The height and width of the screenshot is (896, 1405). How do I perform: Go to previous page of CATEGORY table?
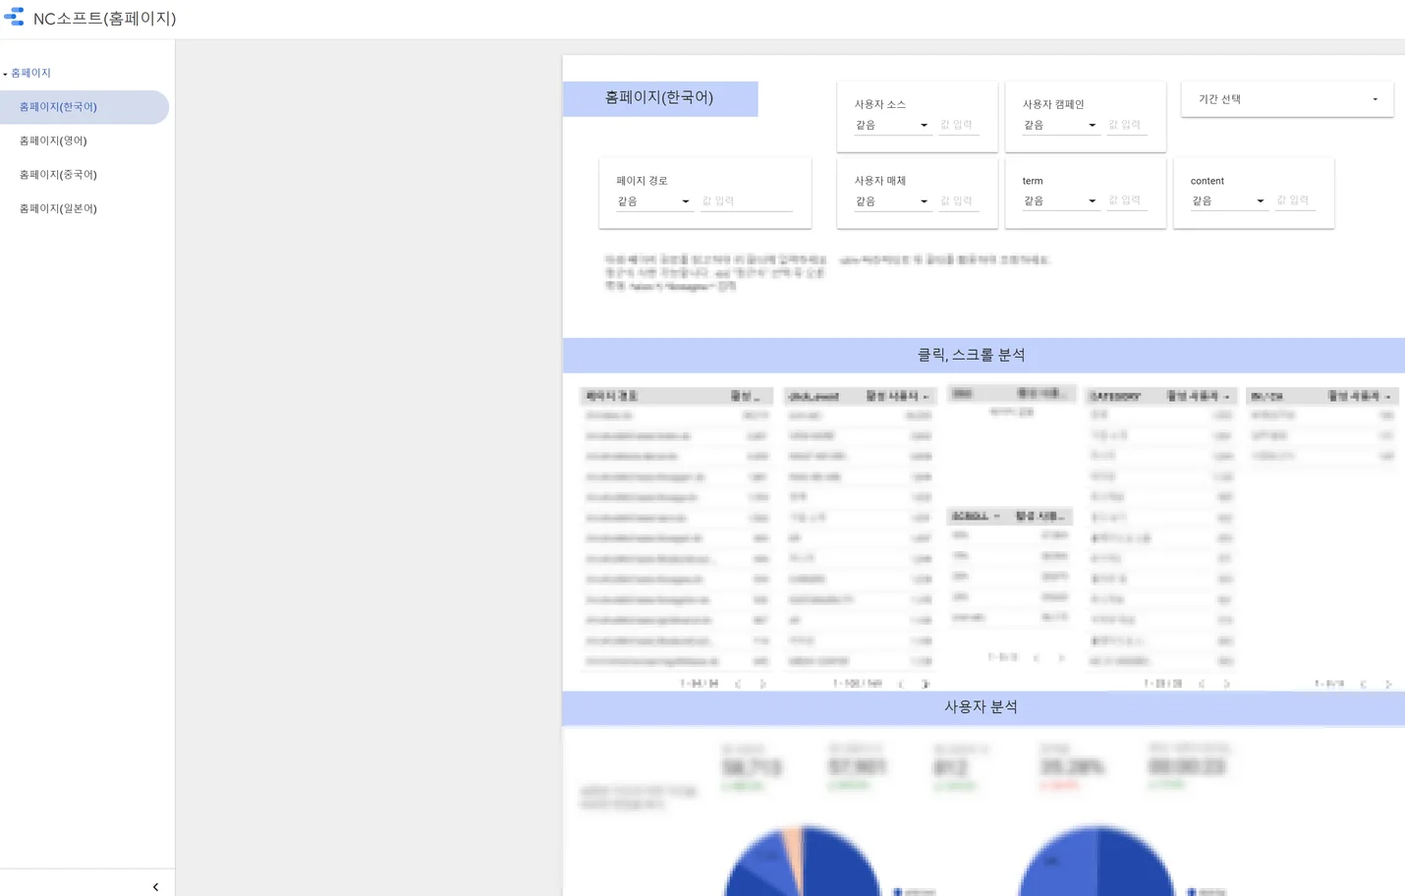(x=1202, y=684)
